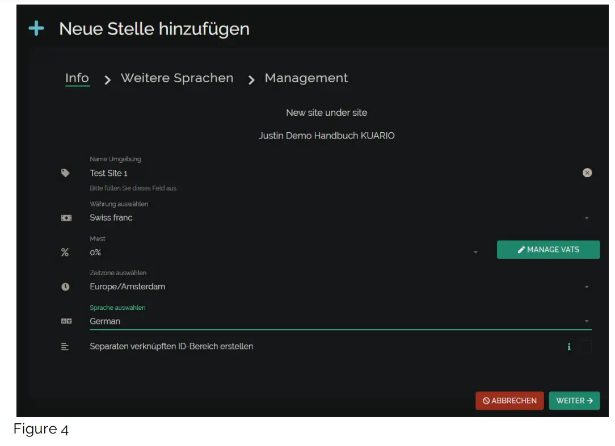Enable the separate linked ID-Bereich checkbox
Image resolution: width=615 pixels, height=446 pixels.
[x=584, y=347]
